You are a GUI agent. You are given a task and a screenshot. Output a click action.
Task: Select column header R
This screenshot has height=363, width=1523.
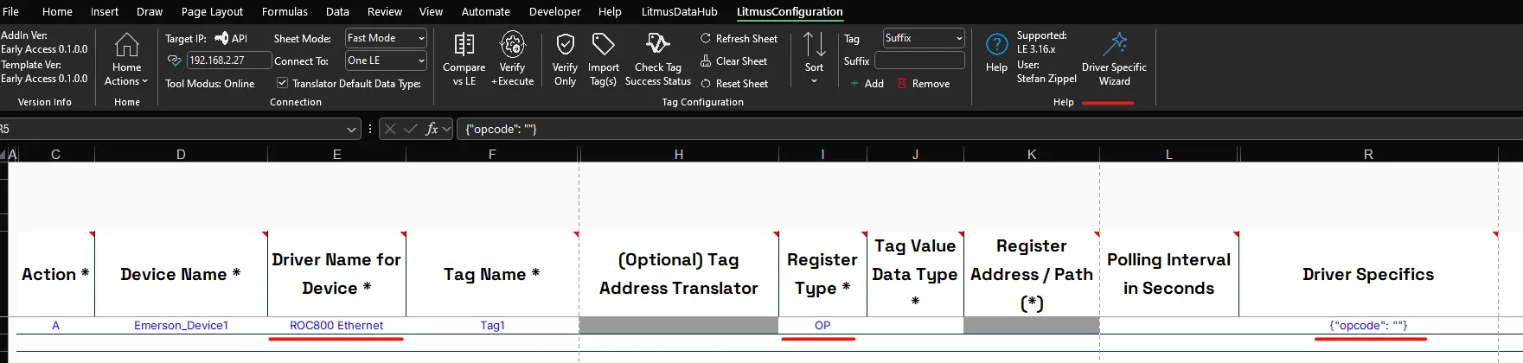(x=1368, y=154)
